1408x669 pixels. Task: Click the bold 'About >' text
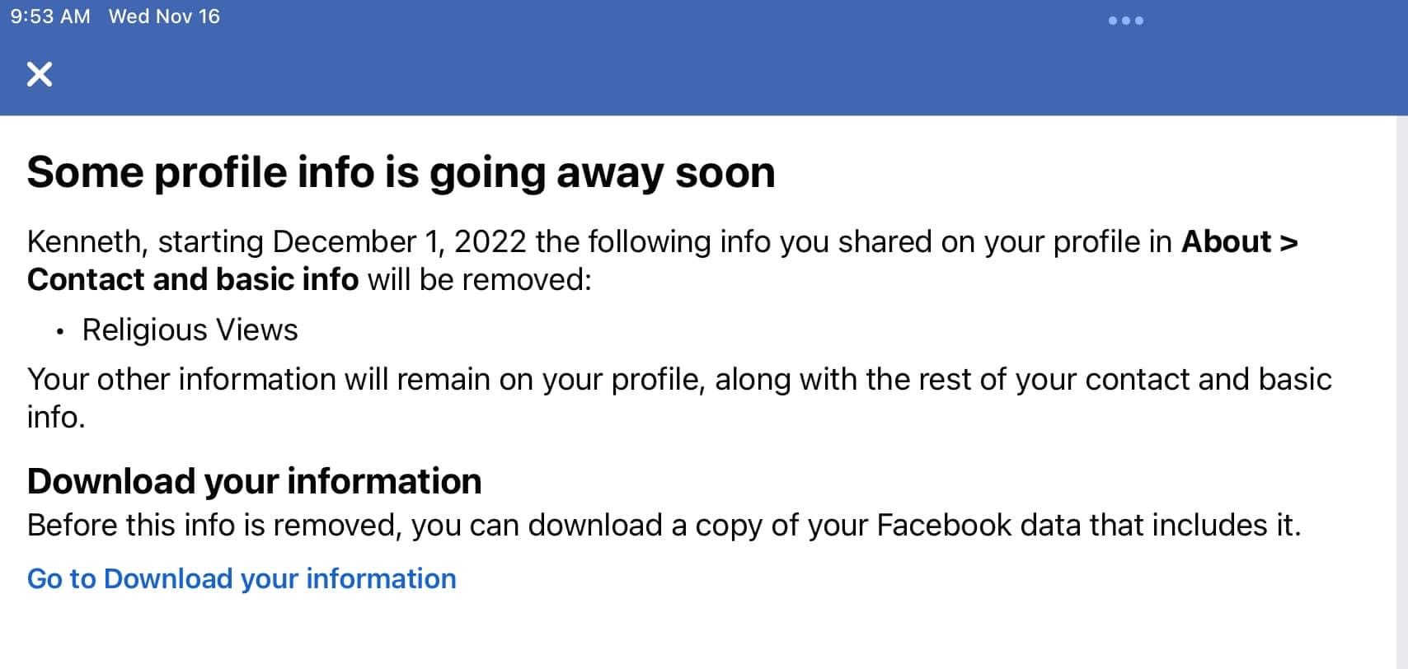coord(1239,242)
